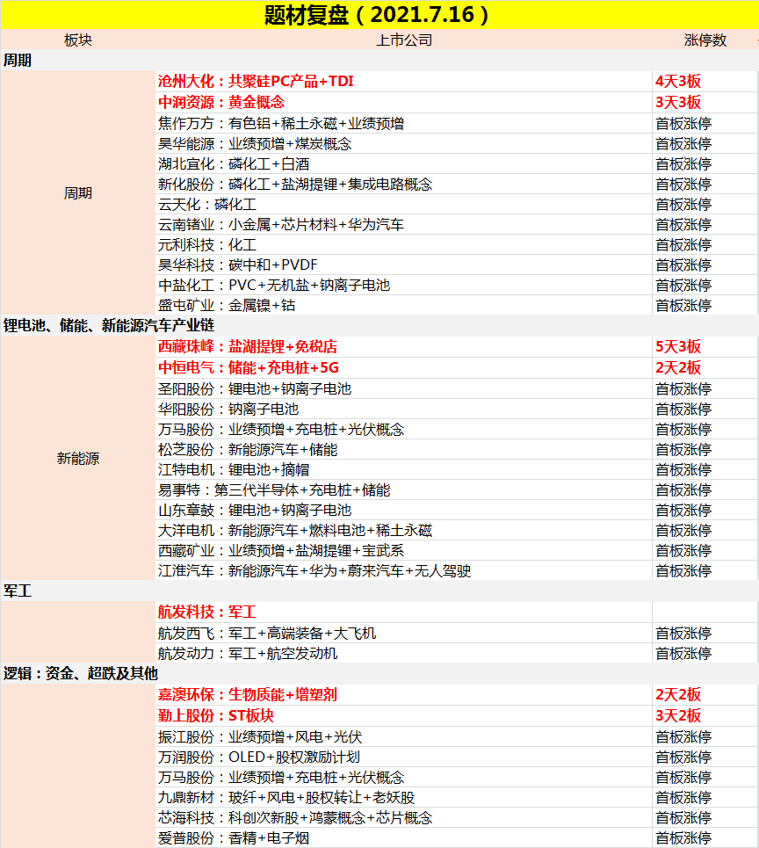Select the 中盐化工 company cell
The image size is (759, 848).
tap(403, 285)
